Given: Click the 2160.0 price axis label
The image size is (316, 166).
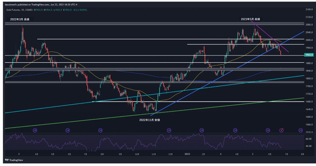Looking at the screenshot, I should [x=309, y=9].
